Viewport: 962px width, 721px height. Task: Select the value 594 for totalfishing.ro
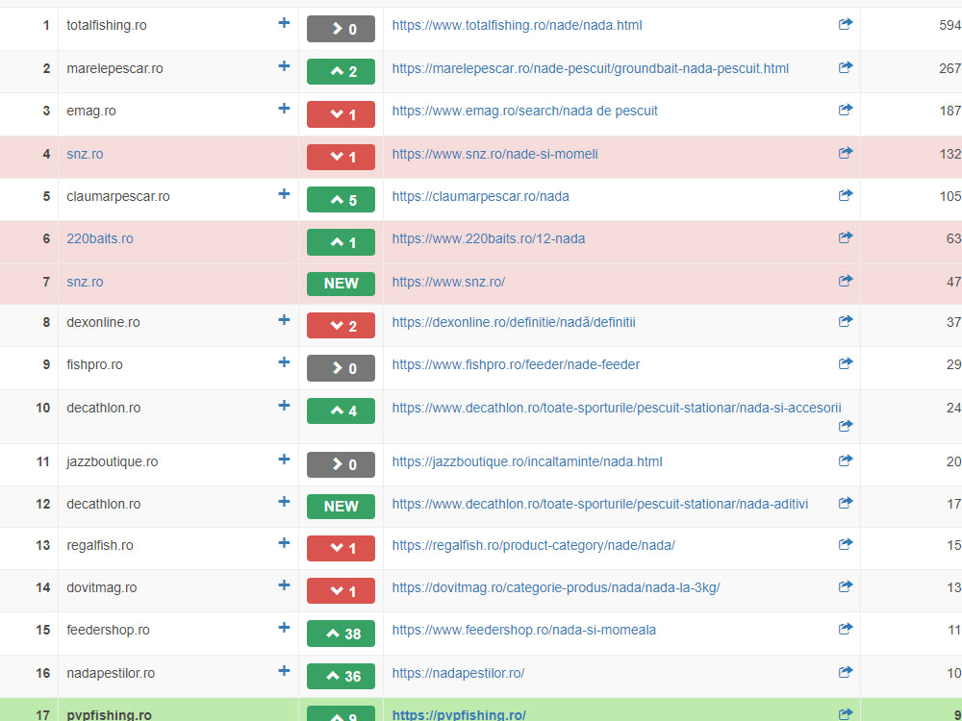pyautogui.click(x=949, y=25)
